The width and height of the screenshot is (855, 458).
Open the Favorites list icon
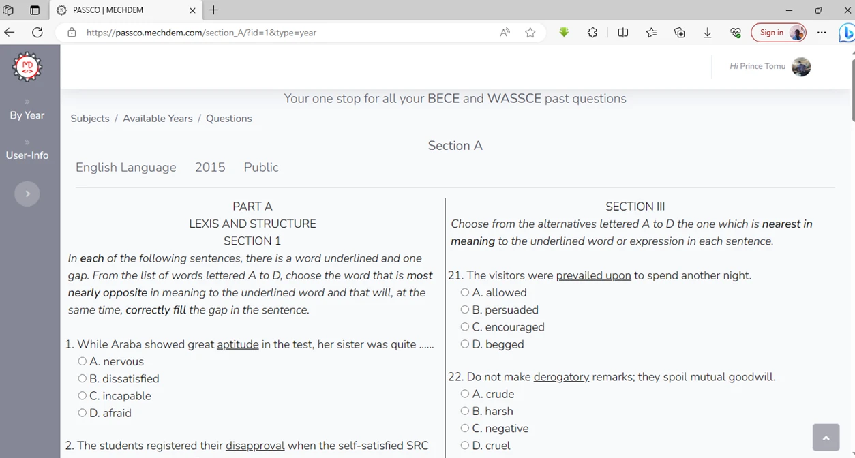tap(651, 32)
